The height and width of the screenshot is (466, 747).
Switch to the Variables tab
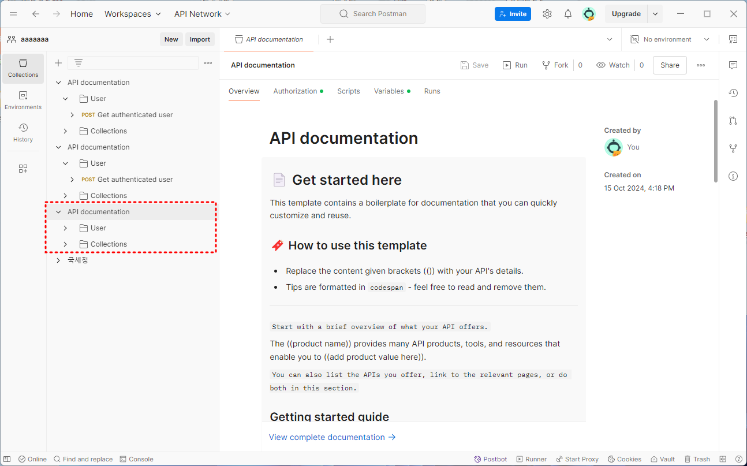tap(392, 91)
